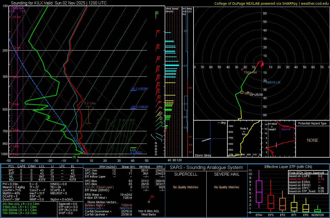Select the '15 km' height marker

pyautogui.click(x=16, y=17)
